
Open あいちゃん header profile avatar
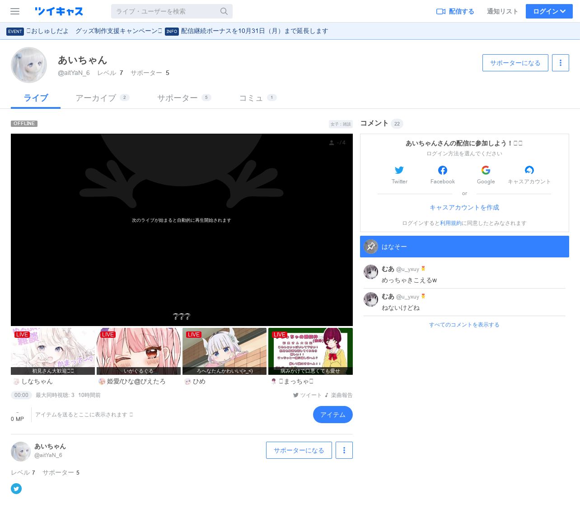pos(29,65)
